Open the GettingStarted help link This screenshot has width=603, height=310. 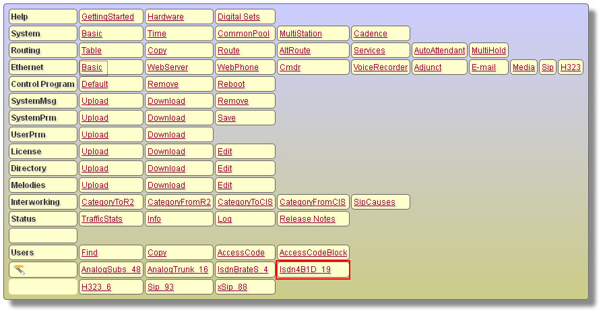click(x=107, y=17)
